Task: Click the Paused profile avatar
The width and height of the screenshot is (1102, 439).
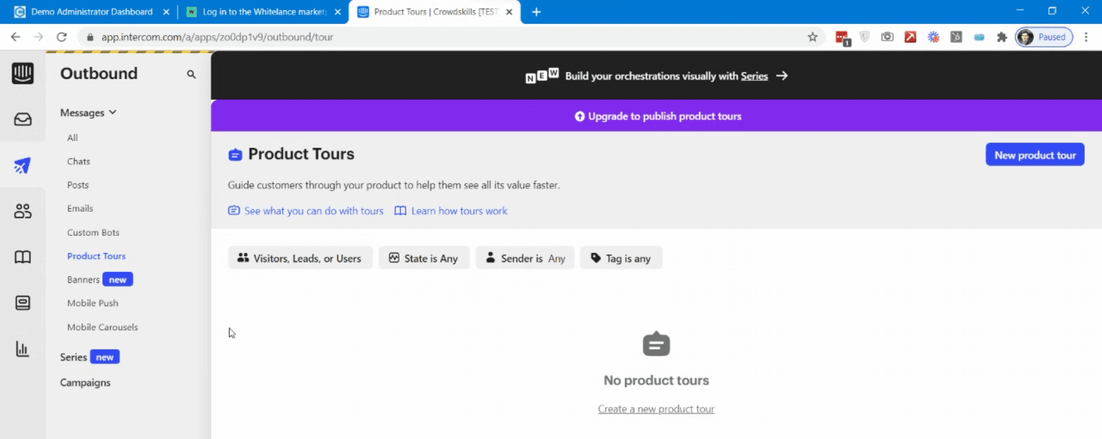Action: tap(1025, 37)
